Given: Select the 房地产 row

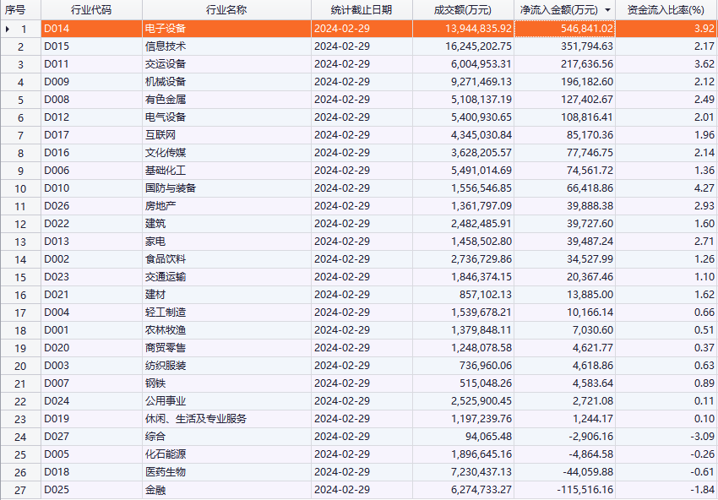Looking at the screenshot, I should (160, 206).
